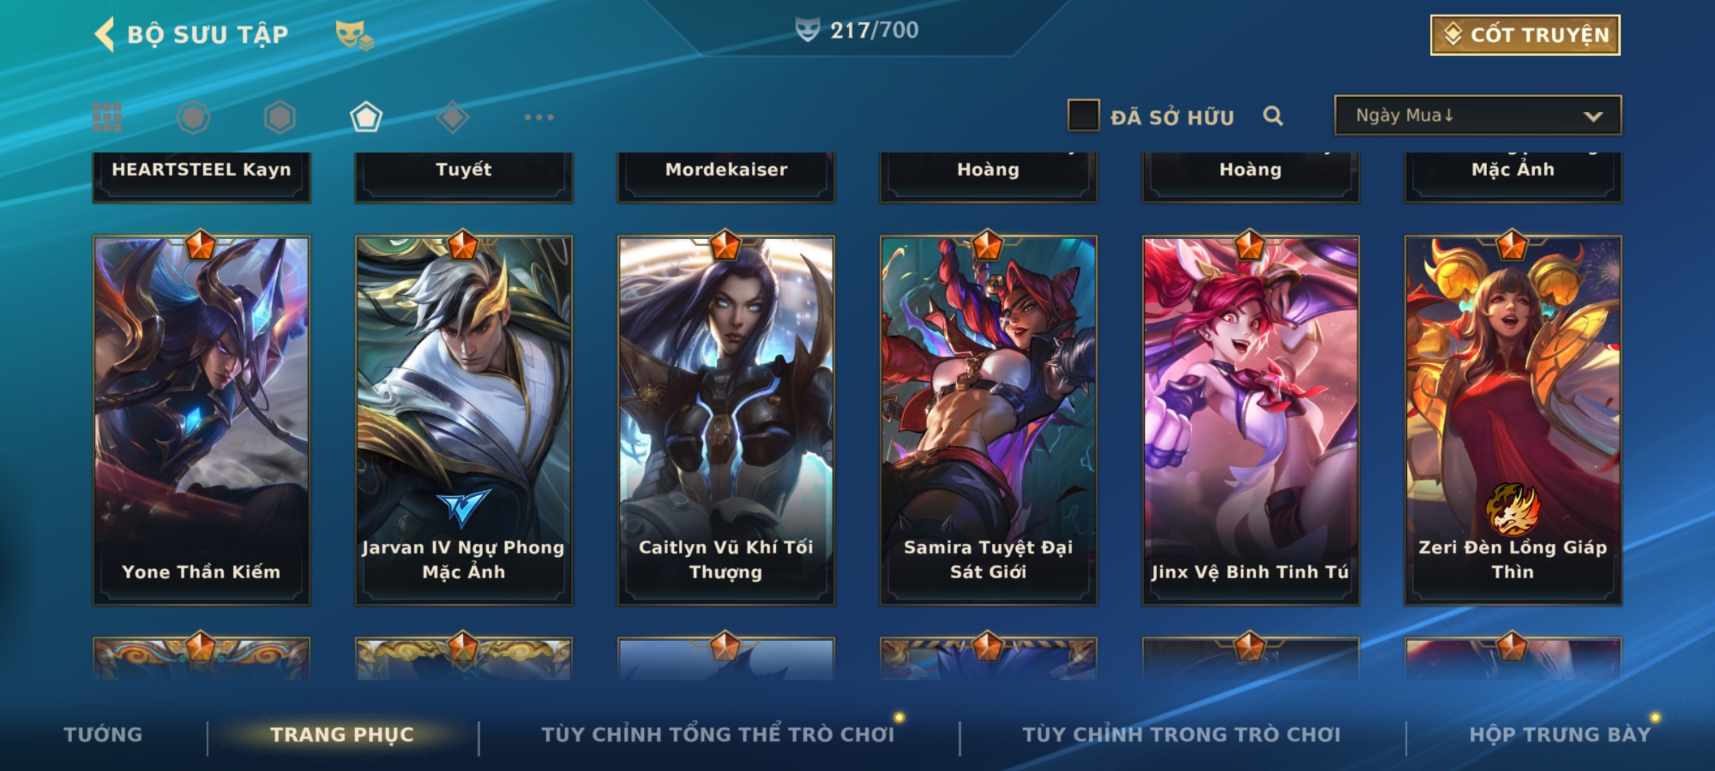The width and height of the screenshot is (1715, 771).
Task: Select the diamond rarity filter icon
Action: click(x=452, y=117)
